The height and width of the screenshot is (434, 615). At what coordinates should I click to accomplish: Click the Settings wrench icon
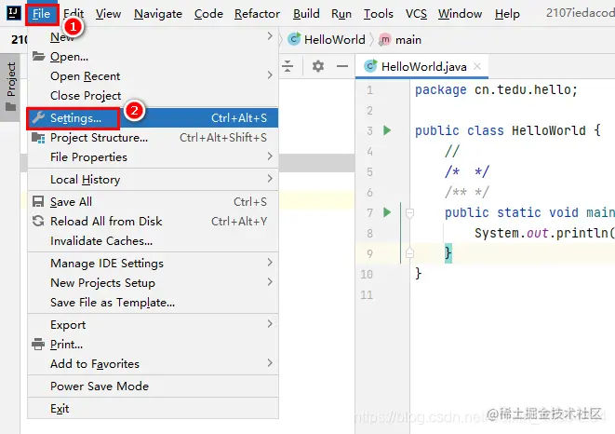38,118
